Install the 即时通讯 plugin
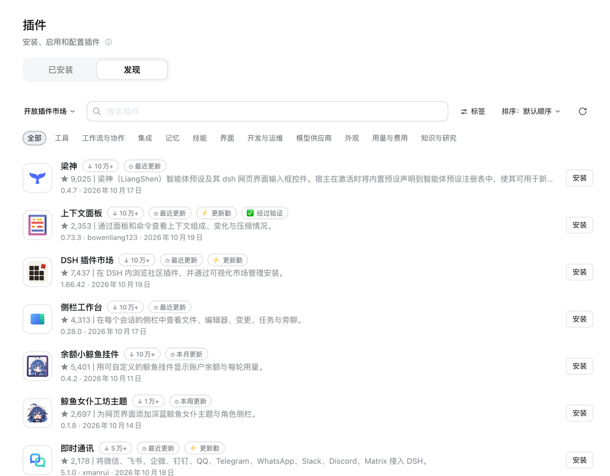 pos(579,460)
